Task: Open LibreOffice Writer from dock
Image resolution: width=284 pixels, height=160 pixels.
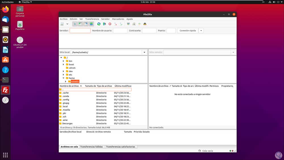Action: (5, 50)
